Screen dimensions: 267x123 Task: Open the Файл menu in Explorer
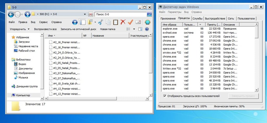11,22
